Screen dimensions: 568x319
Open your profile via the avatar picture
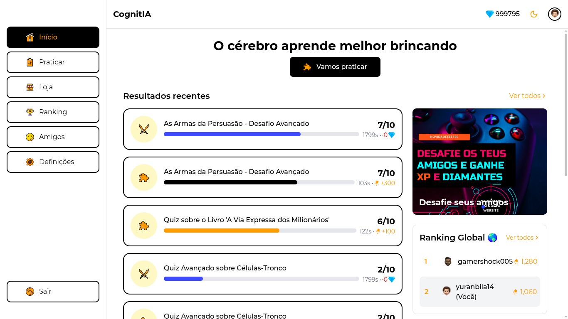pos(554,14)
